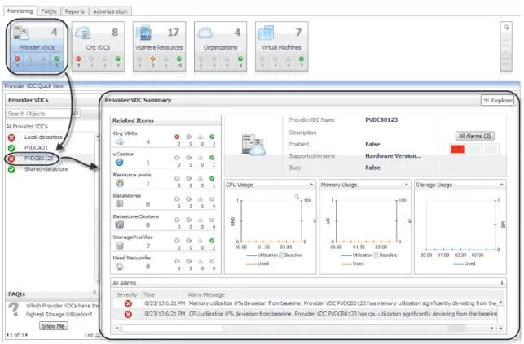The image size is (524, 344).
Task: Switch to the Reports tab
Action: tap(74, 11)
